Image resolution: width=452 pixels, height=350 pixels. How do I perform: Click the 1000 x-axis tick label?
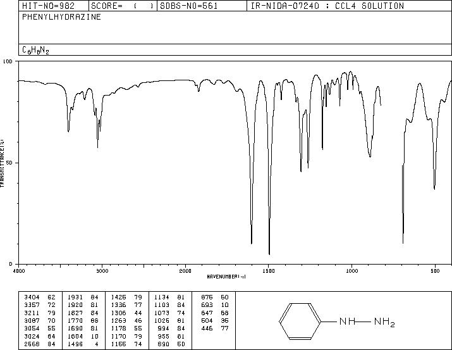click(x=351, y=271)
